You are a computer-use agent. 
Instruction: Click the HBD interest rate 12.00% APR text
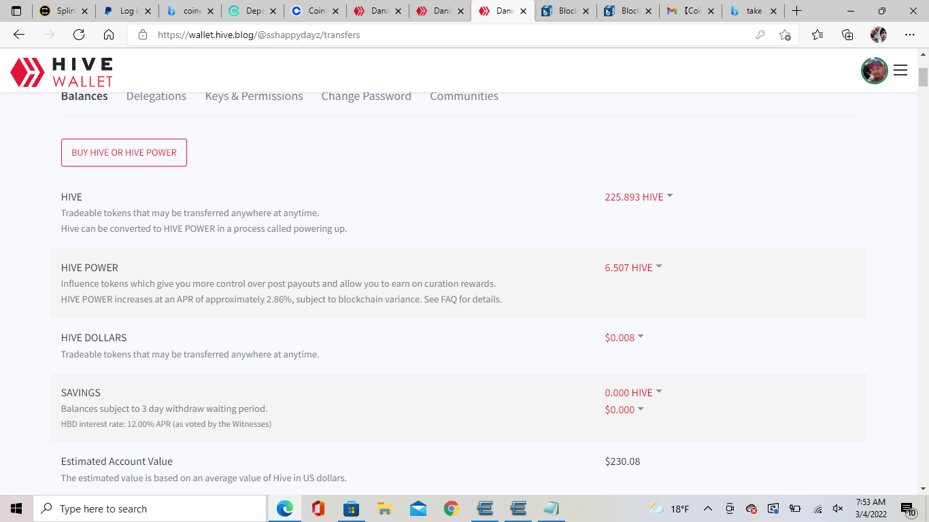click(166, 424)
